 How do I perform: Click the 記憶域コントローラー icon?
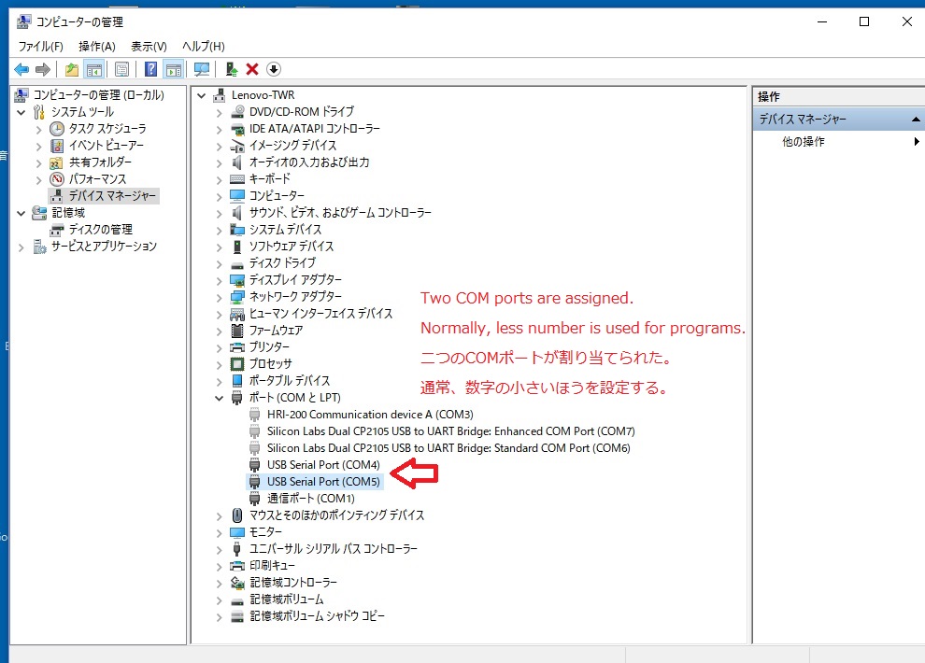pos(237,583)
